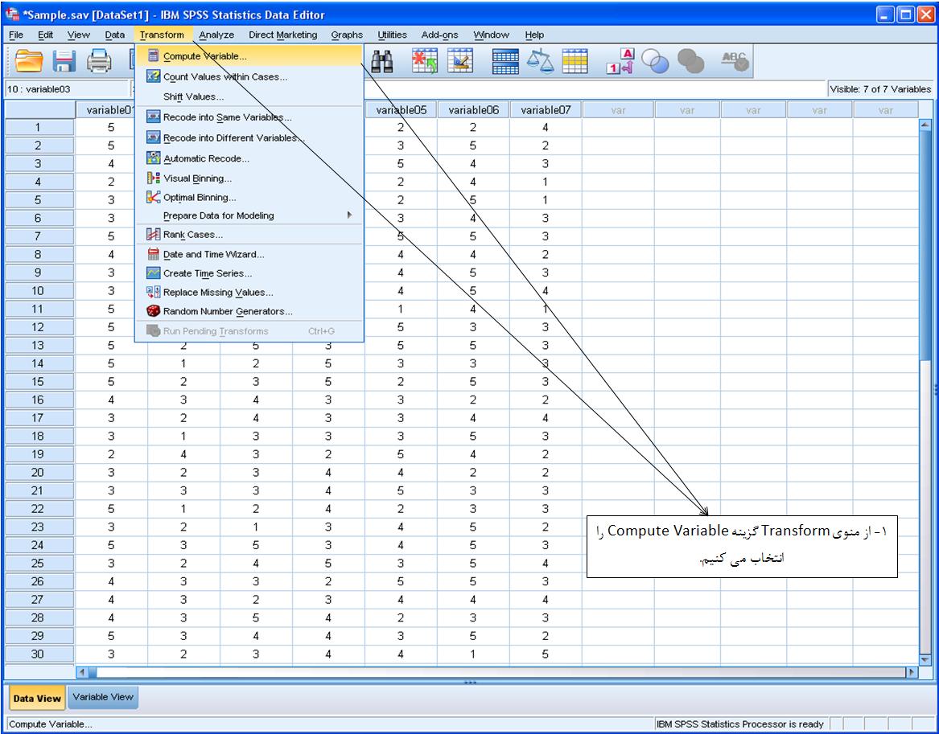Open Optimal Binning... from menu
Screen dimensions: 939x734
point(249,198)
